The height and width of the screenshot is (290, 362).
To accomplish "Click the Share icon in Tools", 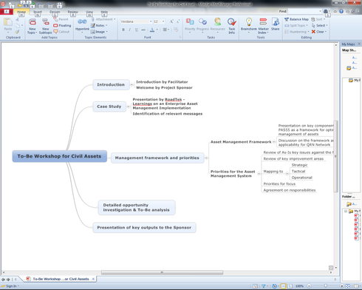I will coord(275,24).
